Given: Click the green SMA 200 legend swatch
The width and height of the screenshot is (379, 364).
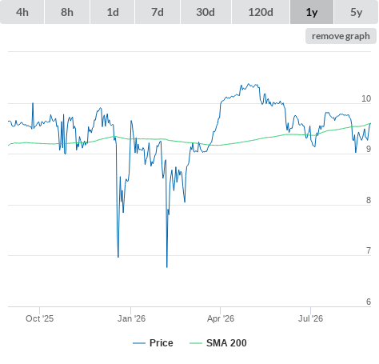Looking at the screenshot, I should pyautogui.click(x=196, y=343).
